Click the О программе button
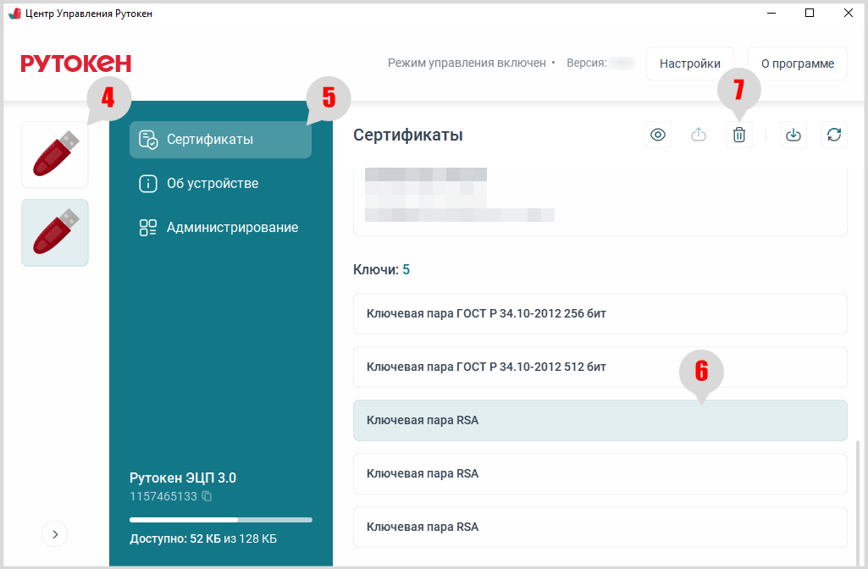Screen dimensions: 868x569 (797, 64)
